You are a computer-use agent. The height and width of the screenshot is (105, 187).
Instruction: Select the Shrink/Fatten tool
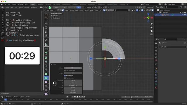[x=46, y=90]
